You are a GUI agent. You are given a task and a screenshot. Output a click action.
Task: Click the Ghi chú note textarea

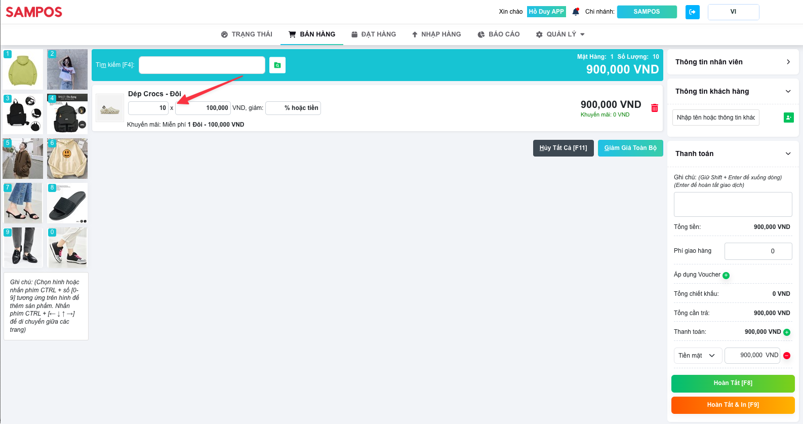point(733,205)
